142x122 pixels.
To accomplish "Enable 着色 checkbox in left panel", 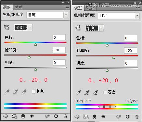I will pos(33,92).
